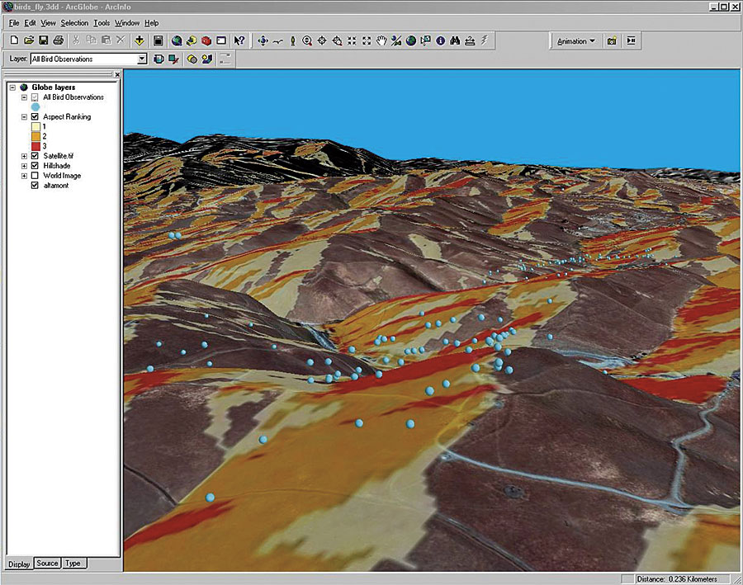Open the Selection menu

point(74,23)
